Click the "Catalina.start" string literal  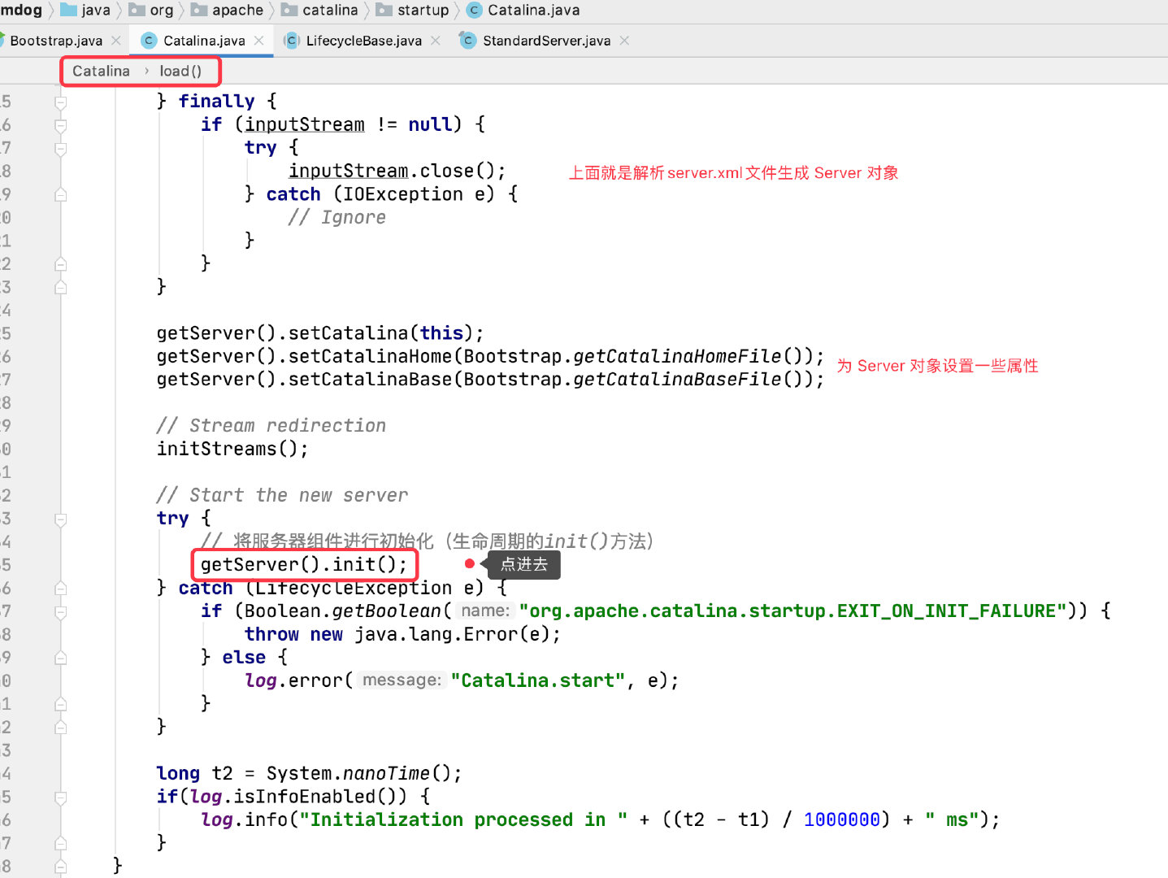click(538, 680)
